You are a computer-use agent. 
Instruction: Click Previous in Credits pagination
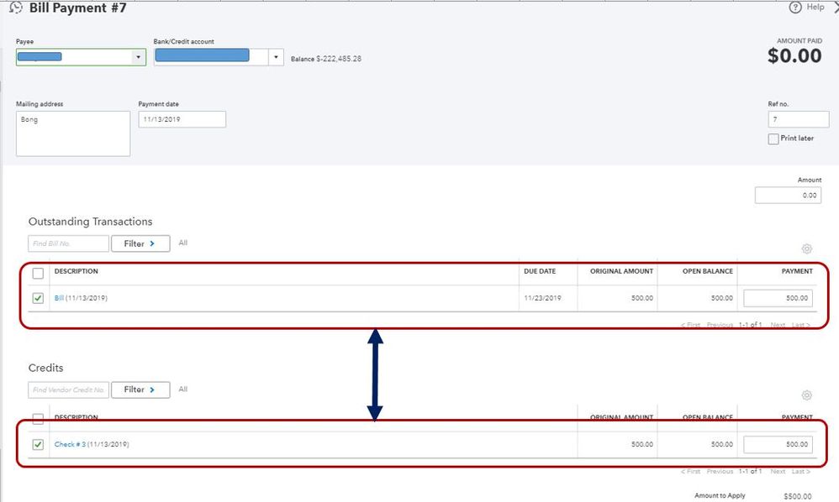tap(720, 471)
